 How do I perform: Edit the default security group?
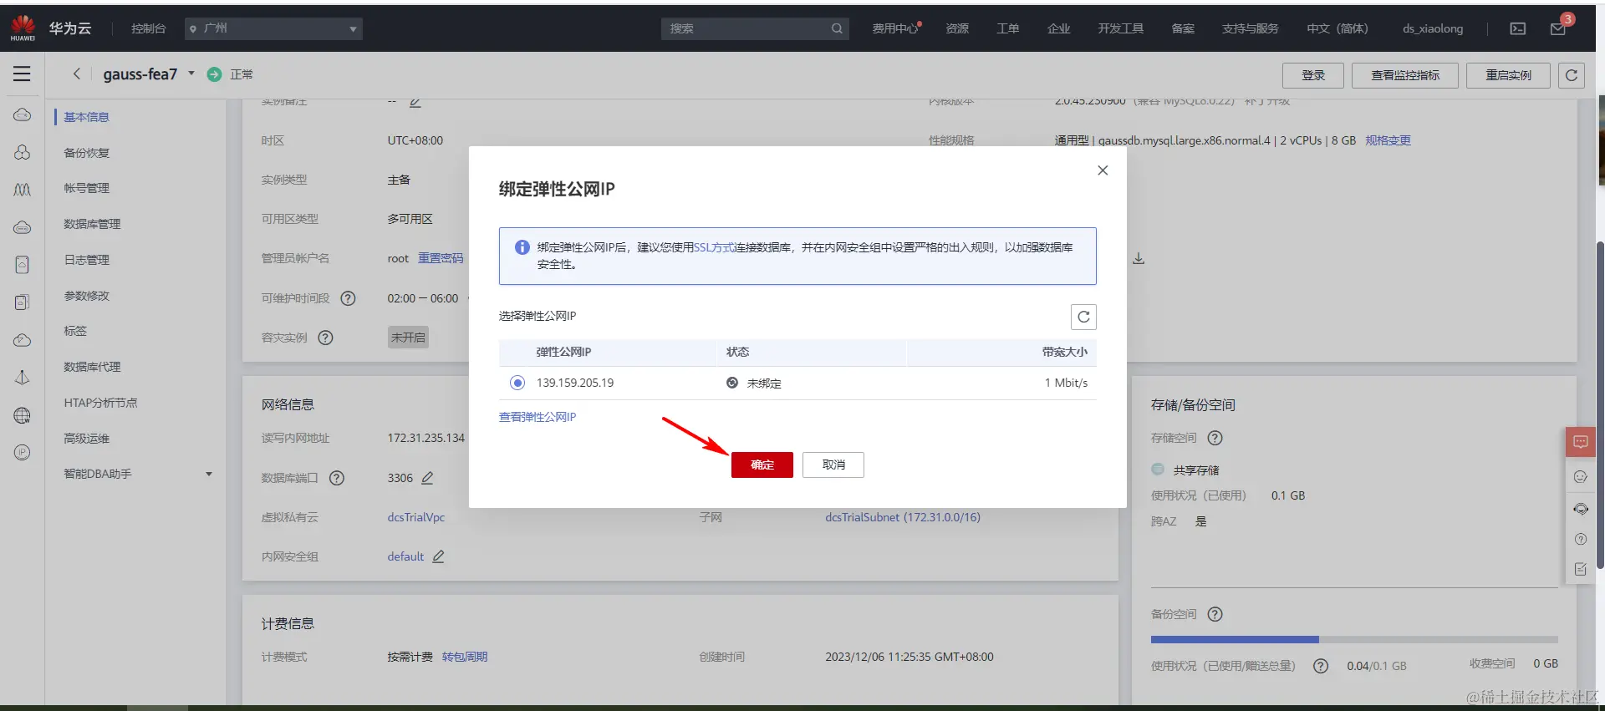point(438,556)
